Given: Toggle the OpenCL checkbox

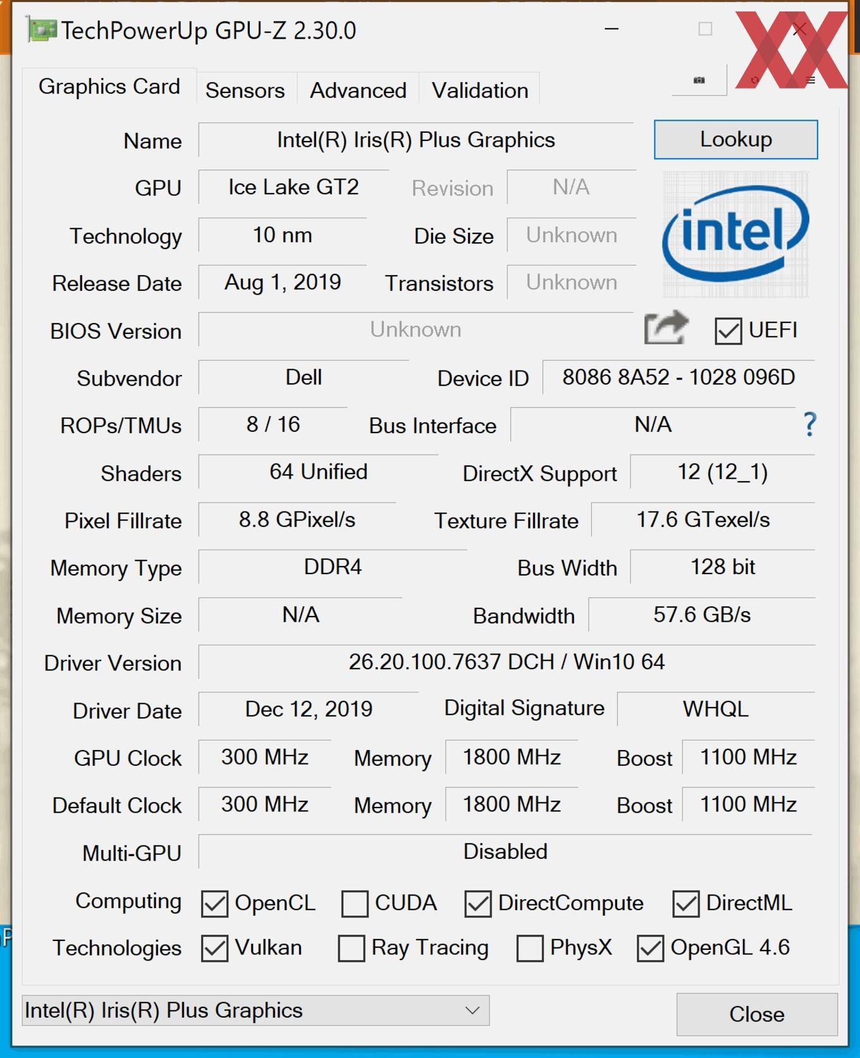Looking at the screenshot, I should click(214, 904).
